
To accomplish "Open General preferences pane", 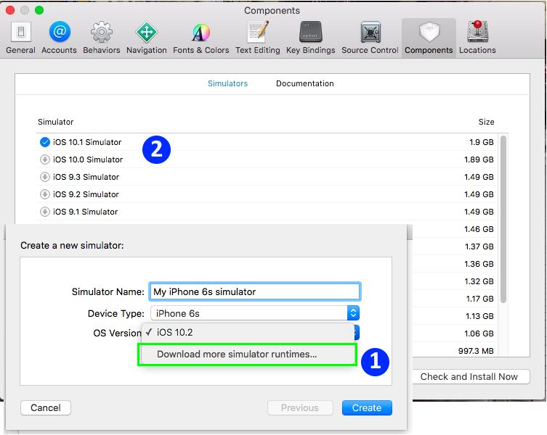I will click(20, 38).
